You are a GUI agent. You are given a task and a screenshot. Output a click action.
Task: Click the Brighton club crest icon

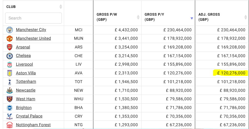pyautogui.click(x=9, y=108)
